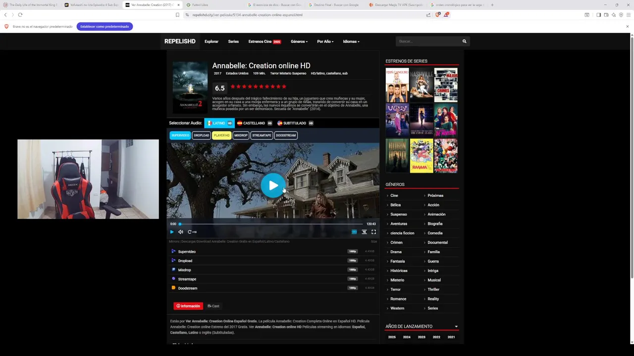Open Series in the site navigation
This screenshot has height=356, width=634.
click(233, 42)
